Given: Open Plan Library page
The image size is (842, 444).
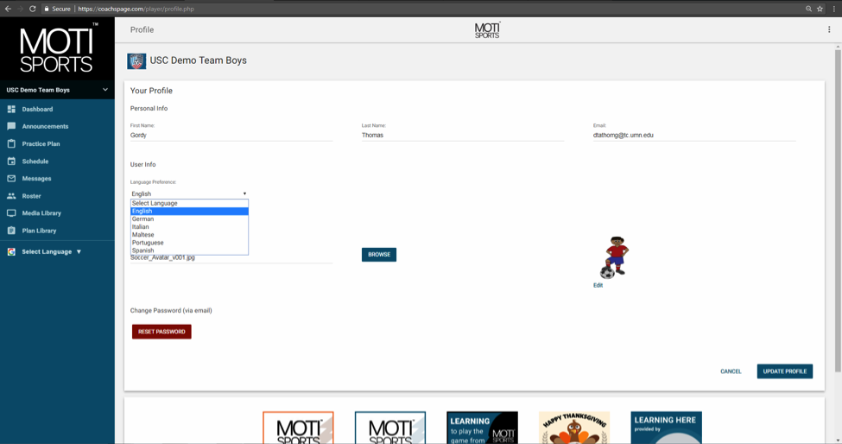Looking at the screenshot, I should pos(39,231).
